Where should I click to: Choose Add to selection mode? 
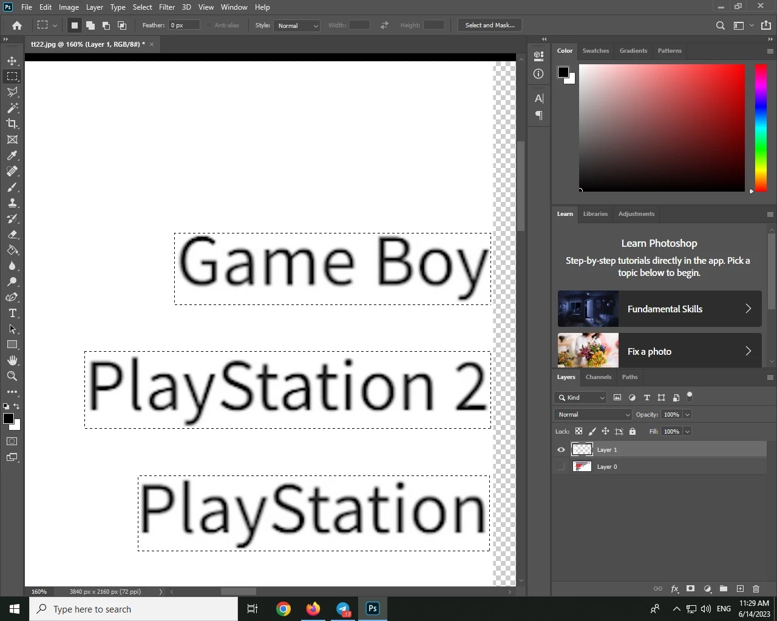pyautogui.click(x=90, y=25)
